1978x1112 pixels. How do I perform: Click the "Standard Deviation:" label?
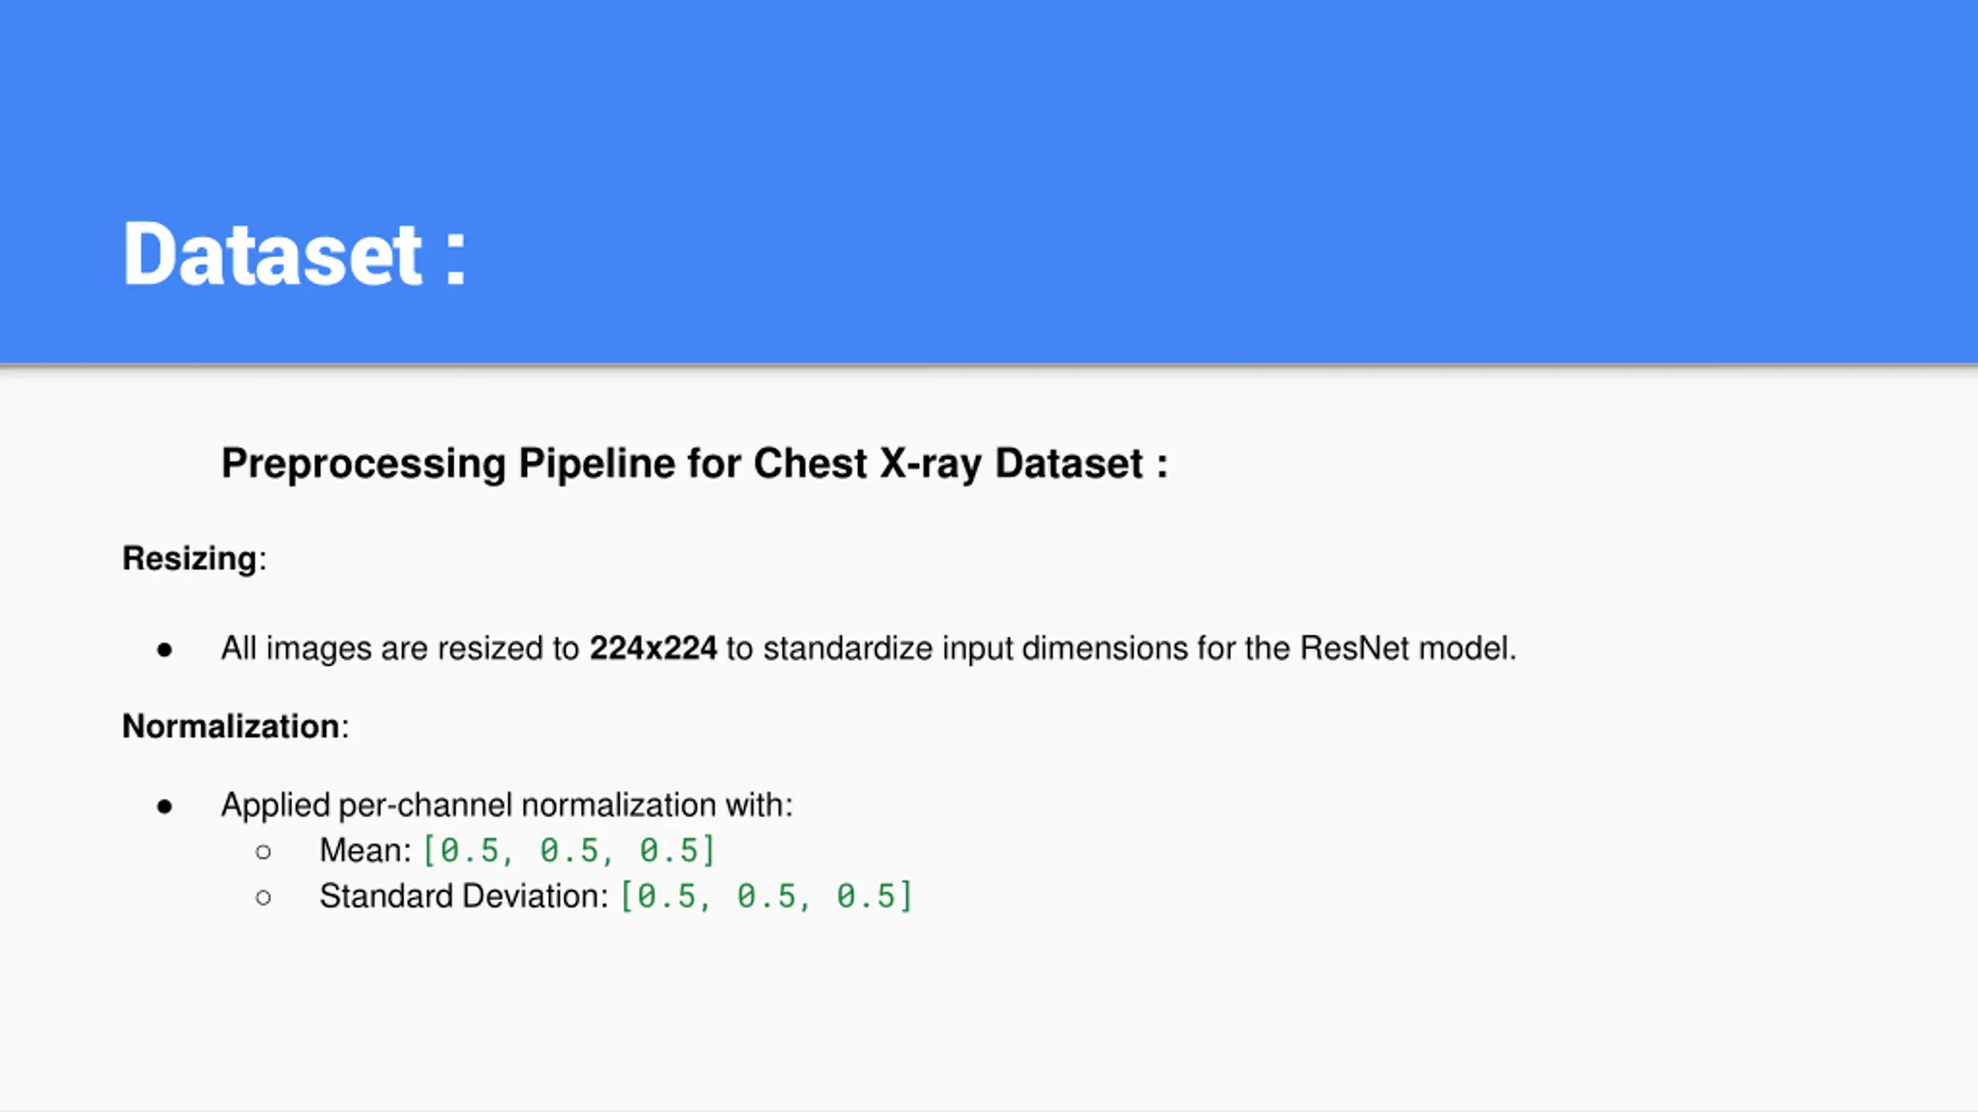coord(464,896)
